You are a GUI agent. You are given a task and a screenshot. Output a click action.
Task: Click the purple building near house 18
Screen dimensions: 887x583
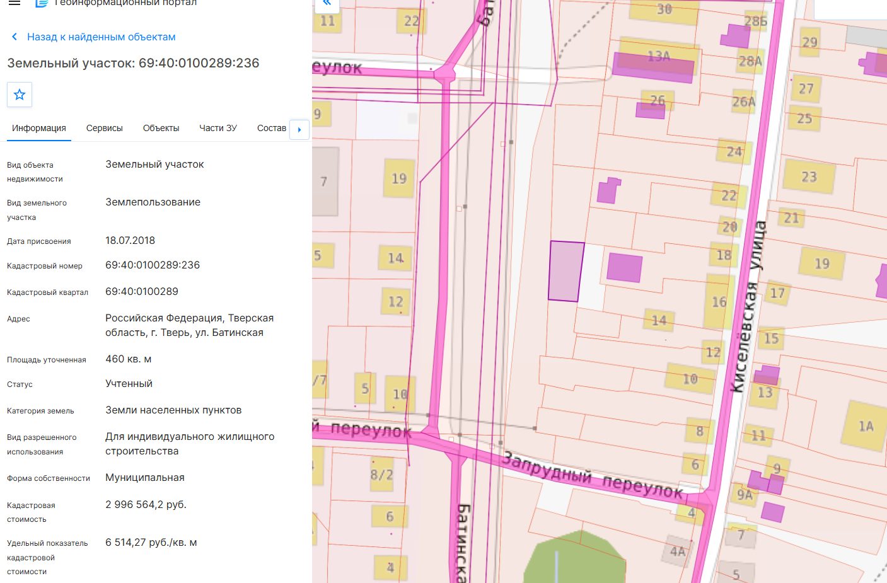[x=625, y=267]
